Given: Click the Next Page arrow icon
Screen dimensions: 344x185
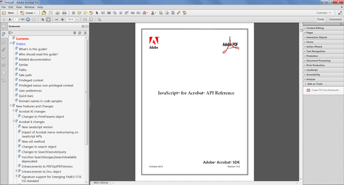Looking at the screenshot, I should (9, 19).
